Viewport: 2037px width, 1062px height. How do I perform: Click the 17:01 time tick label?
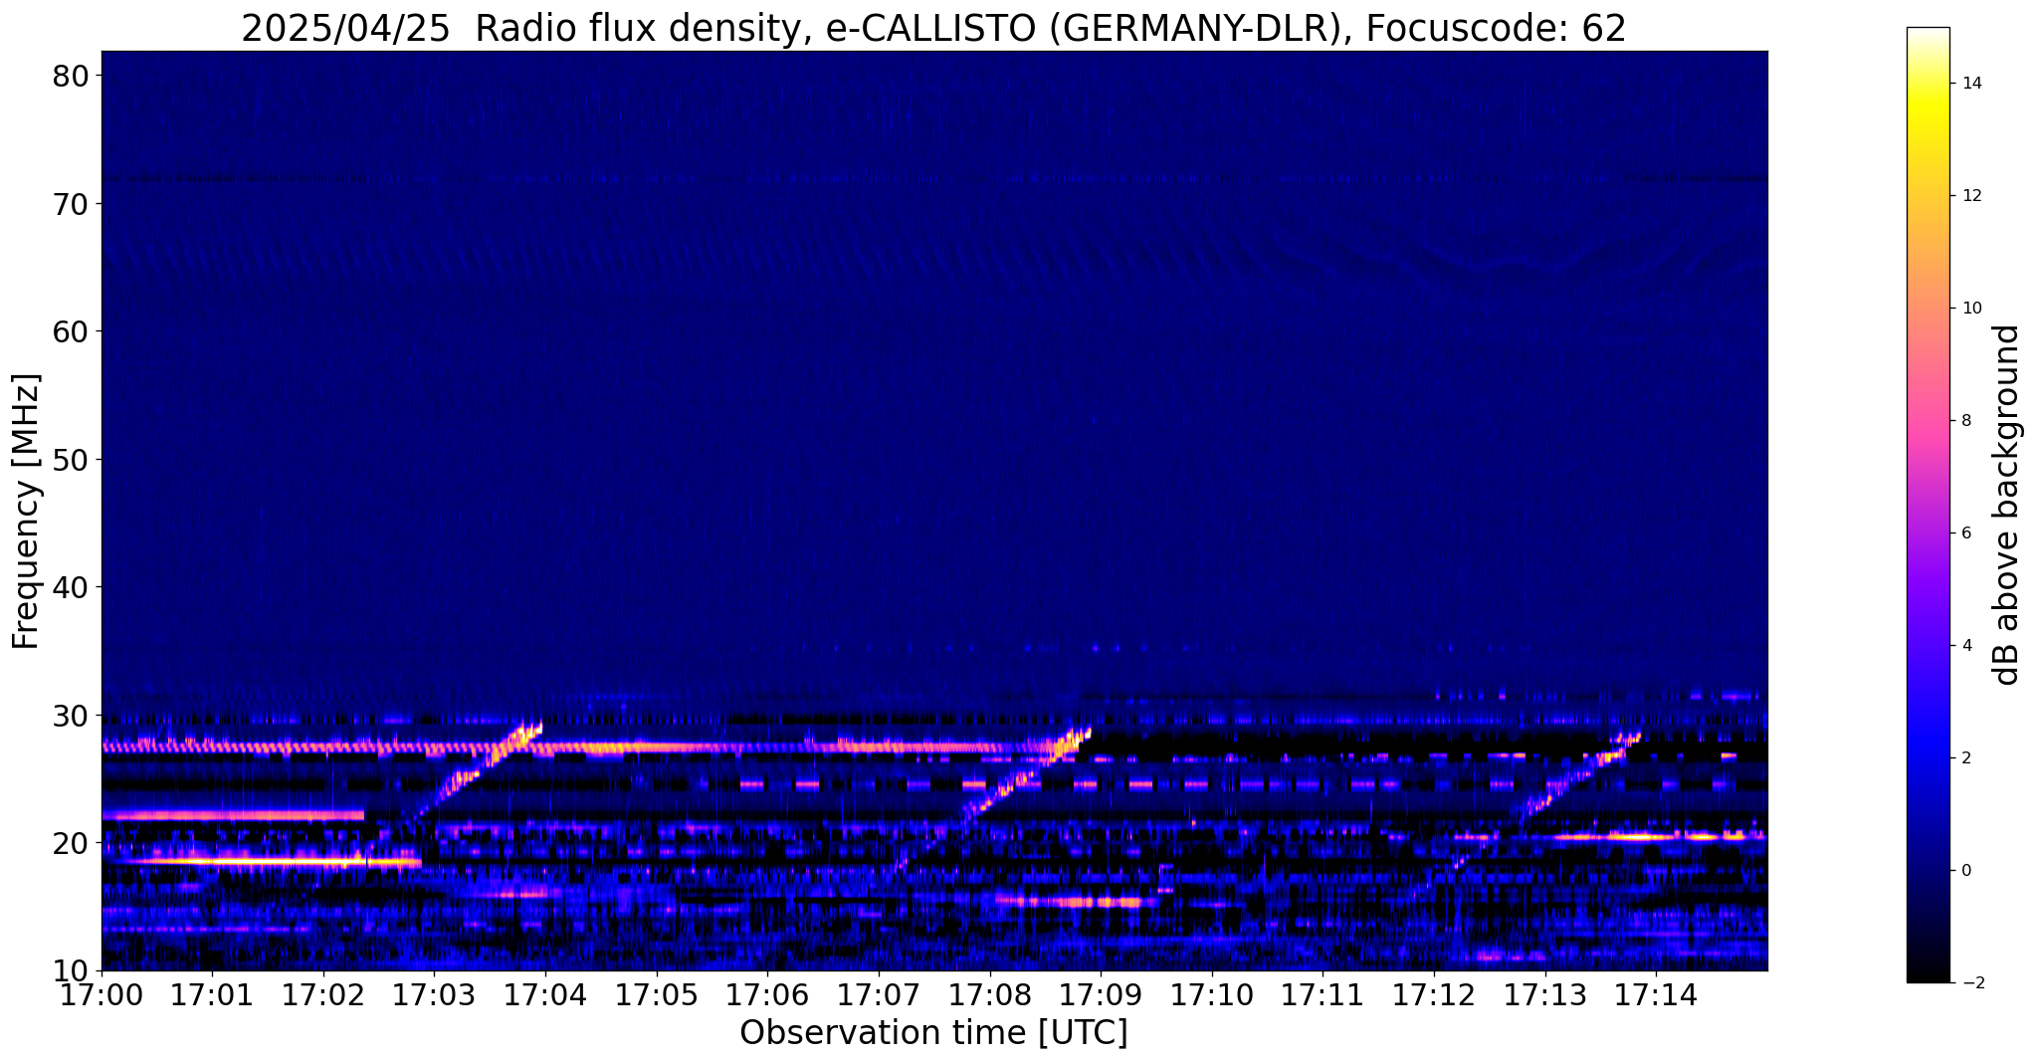click(x=212, y=994)
